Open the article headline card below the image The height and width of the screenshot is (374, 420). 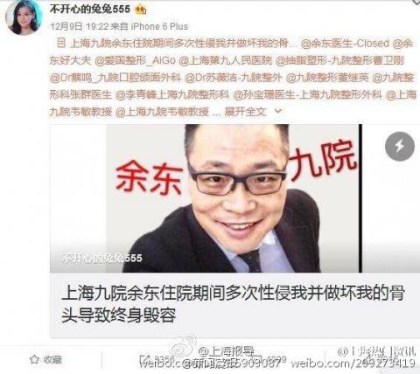234,305
